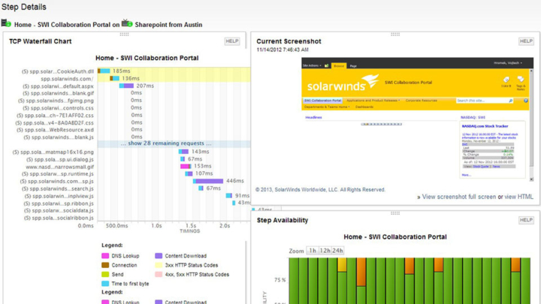
Task: Click 3xx HTTP Status Codes legend swatch
Action: [x=159, y=265]
